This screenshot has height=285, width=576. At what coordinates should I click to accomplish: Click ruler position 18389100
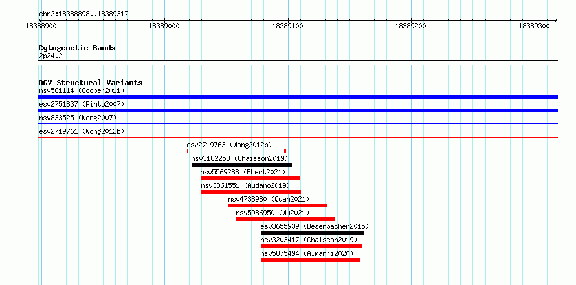coord(287,26)
